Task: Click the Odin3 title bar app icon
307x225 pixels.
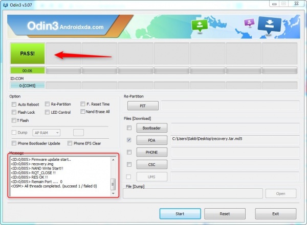Action: pyautogui.click(x=5, y=5)
